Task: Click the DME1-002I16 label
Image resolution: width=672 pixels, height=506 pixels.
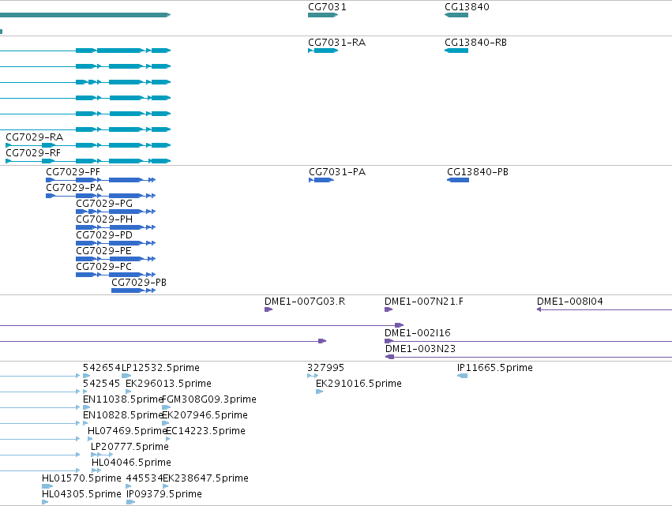Action: coord(418,333)
